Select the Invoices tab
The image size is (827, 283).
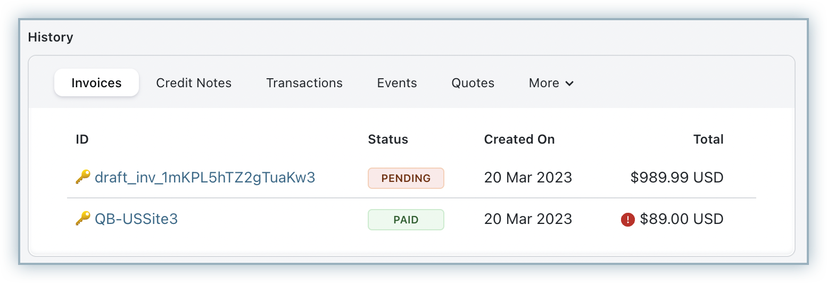tap(96, 83)
